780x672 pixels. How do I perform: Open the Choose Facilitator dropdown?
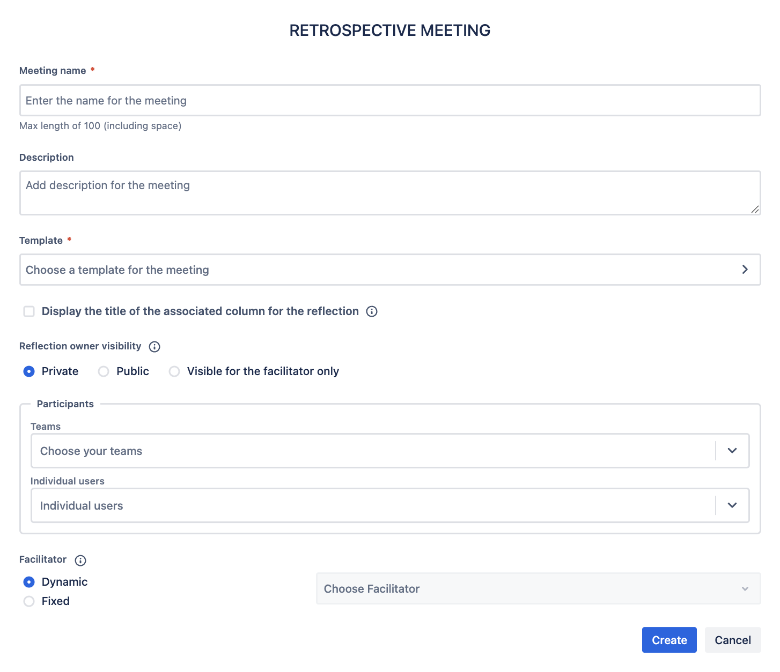click(x=538, y=588)
